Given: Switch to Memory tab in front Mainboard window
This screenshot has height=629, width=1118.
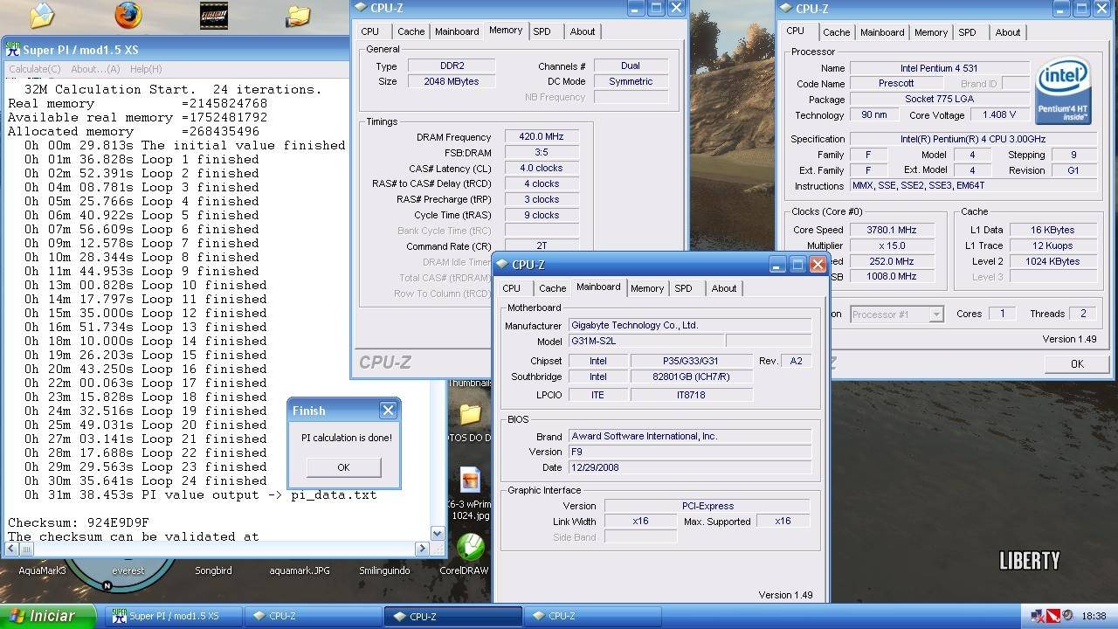Looking at the screenshot, I should [647, 288].
